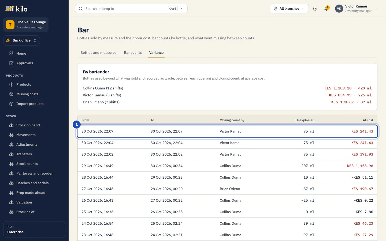Click the KES 371.93 cost value
This screenshot has height=241, width=386.
pyautogui.click(x=362, y=154)
